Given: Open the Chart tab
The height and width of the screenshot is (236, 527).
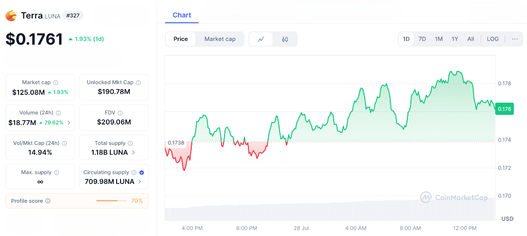Looking at the screenshot, I should point(182,15).
